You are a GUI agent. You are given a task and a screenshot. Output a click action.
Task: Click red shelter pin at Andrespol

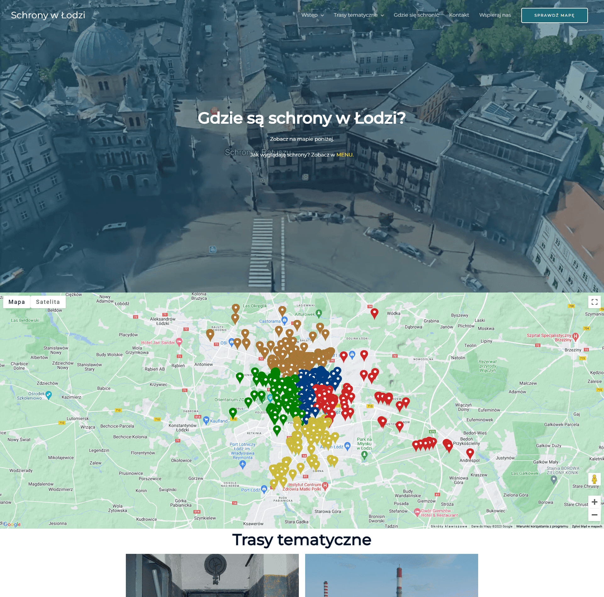(x=470, y=453)
